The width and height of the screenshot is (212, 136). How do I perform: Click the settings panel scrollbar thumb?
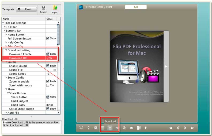[x=58, y=34]
